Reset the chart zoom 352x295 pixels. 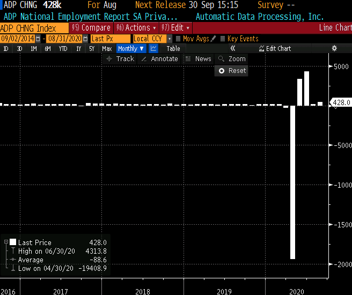tap(231, 71)
